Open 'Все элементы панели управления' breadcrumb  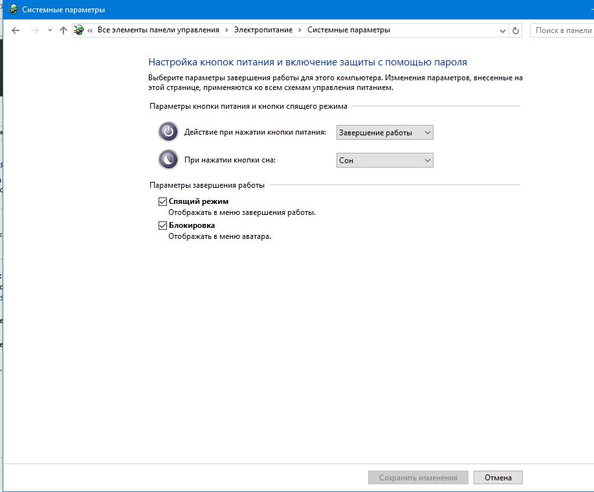click(159, 30)
